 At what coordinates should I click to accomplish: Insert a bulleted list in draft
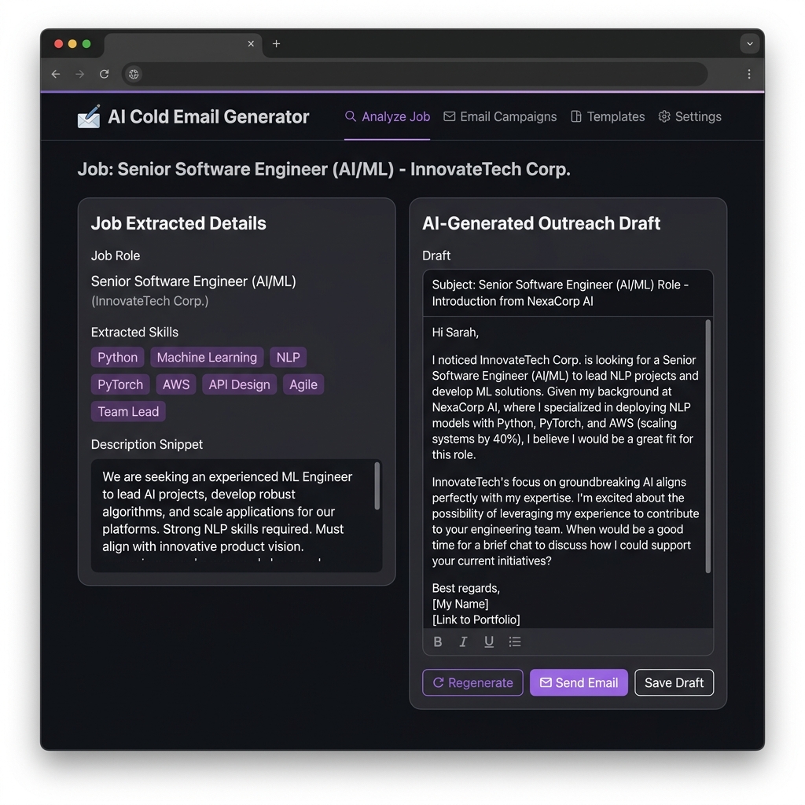coord(515,641)
